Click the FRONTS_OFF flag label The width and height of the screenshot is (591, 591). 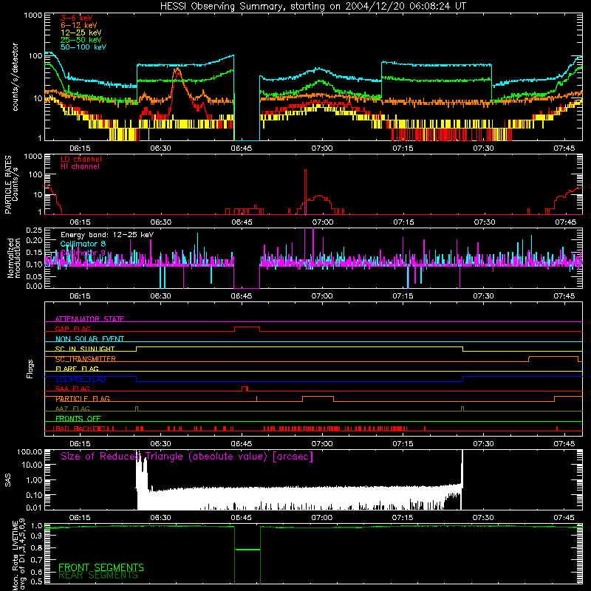click(78, 418)
